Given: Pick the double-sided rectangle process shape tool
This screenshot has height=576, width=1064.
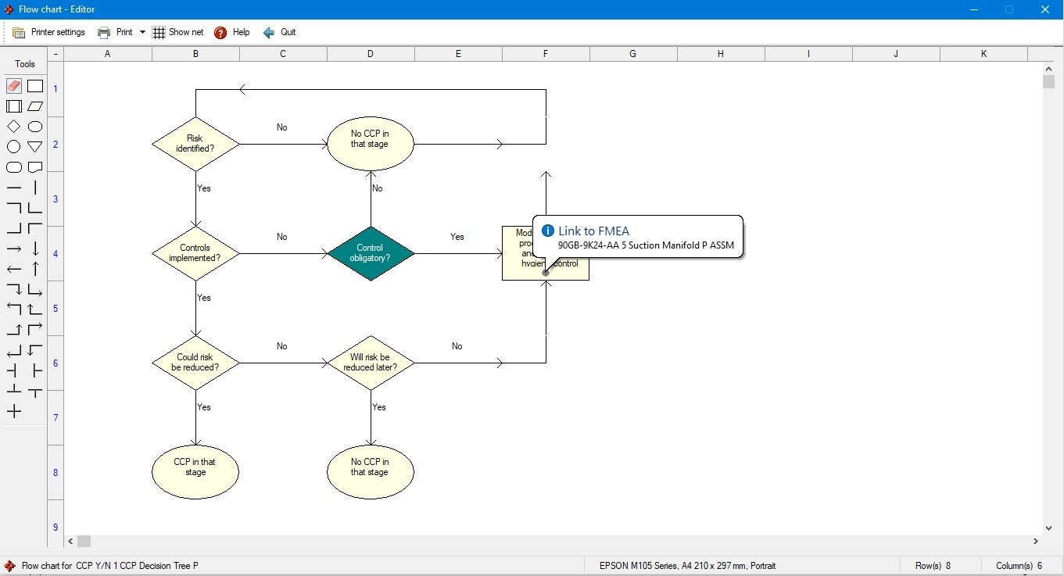Looking at the screenshot, I should [x=14, y=106].
